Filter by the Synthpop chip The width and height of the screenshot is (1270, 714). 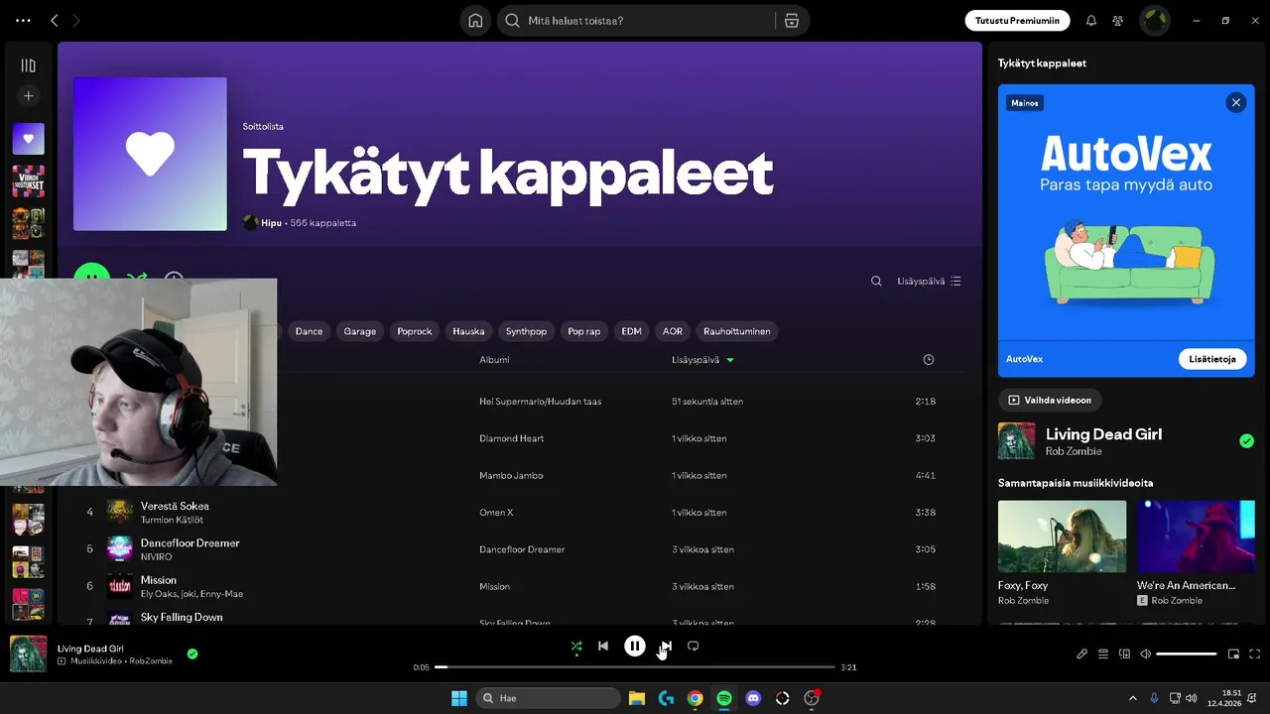coord(526,331)
